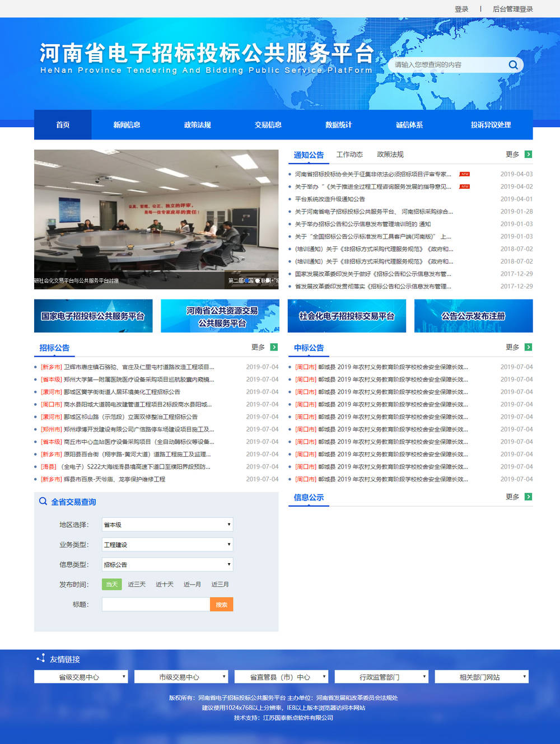
Task: Click the 标题 text input field
Action: click(156, 605)
